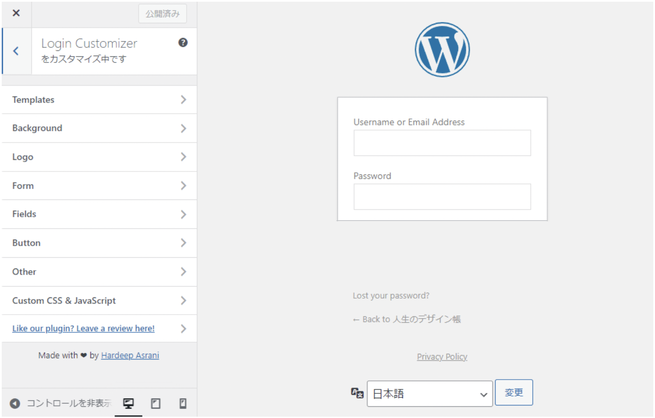Switch to desktop preview icon
This screenshot has height=418, width=655.
pyautogui.click(x=128, y=403)
